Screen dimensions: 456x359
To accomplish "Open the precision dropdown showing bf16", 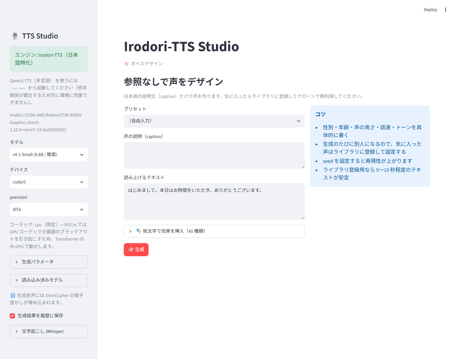I will 49,210.
